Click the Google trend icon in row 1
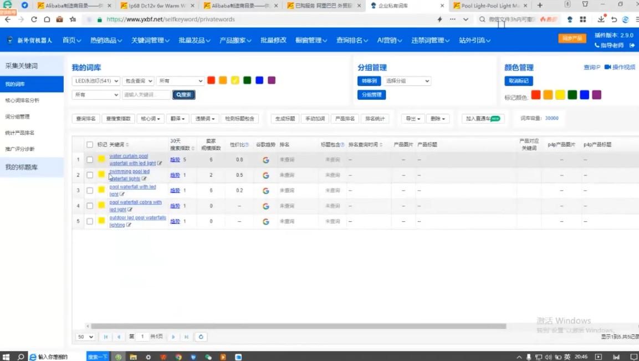The width and height of the screenshot is (639, 361). (265, 160)
